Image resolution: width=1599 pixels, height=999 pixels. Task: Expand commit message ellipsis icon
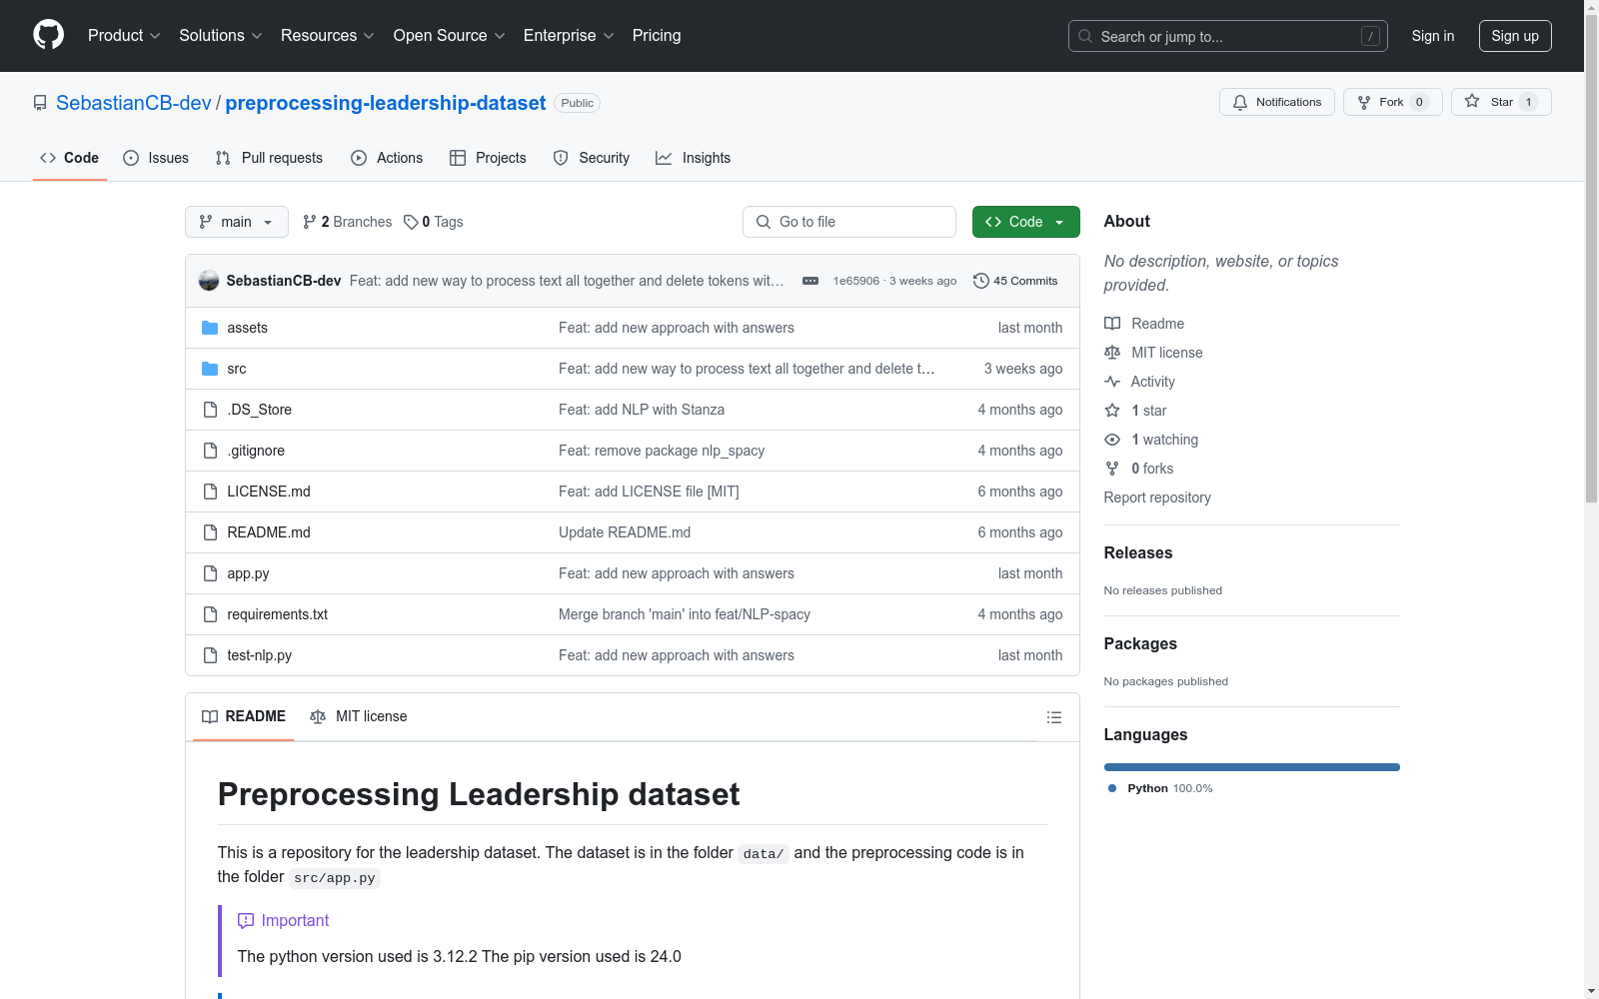pos(810,281)
